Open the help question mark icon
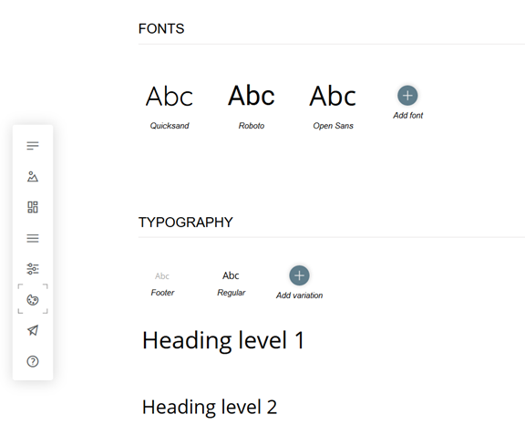 33,361
